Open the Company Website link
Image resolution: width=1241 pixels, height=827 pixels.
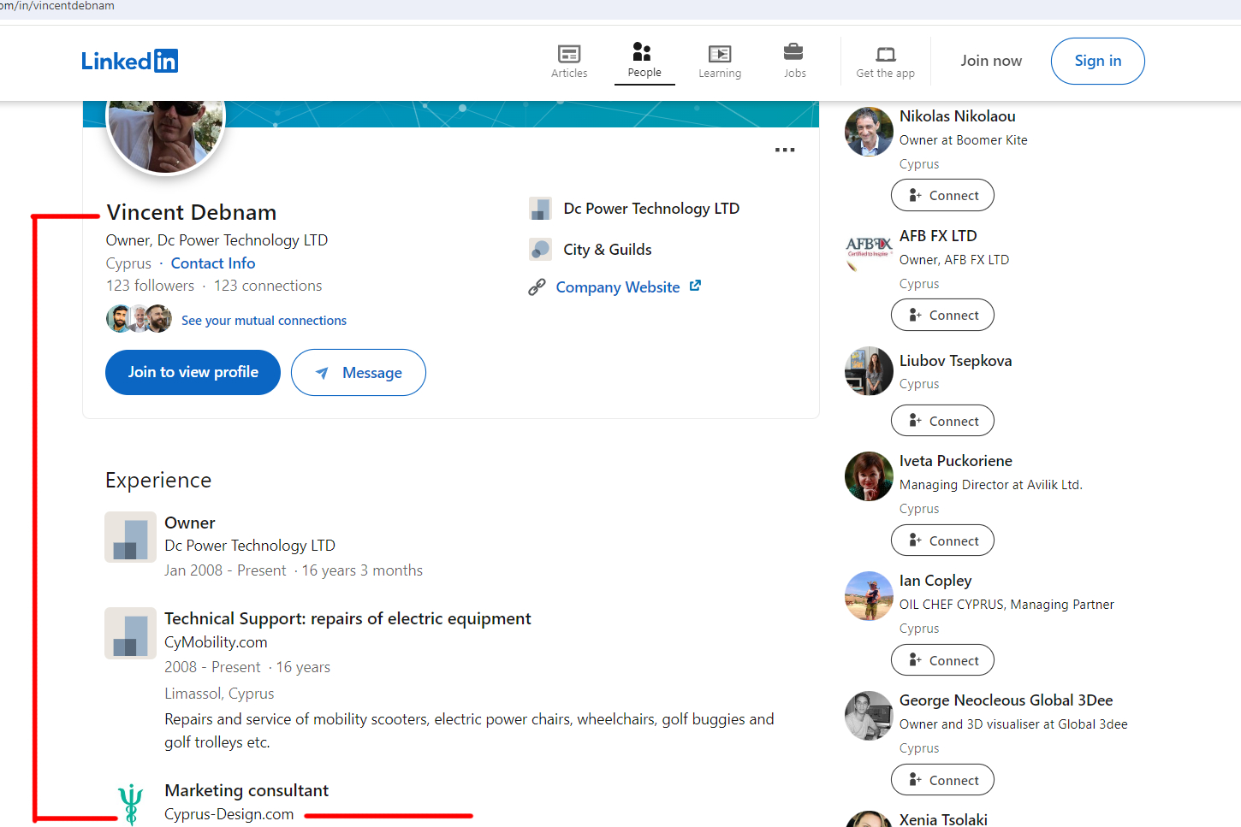pyautogui.click(x=618, y=287)
